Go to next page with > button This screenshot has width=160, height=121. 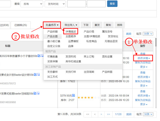pyautogui.click(x=101, y=114)
